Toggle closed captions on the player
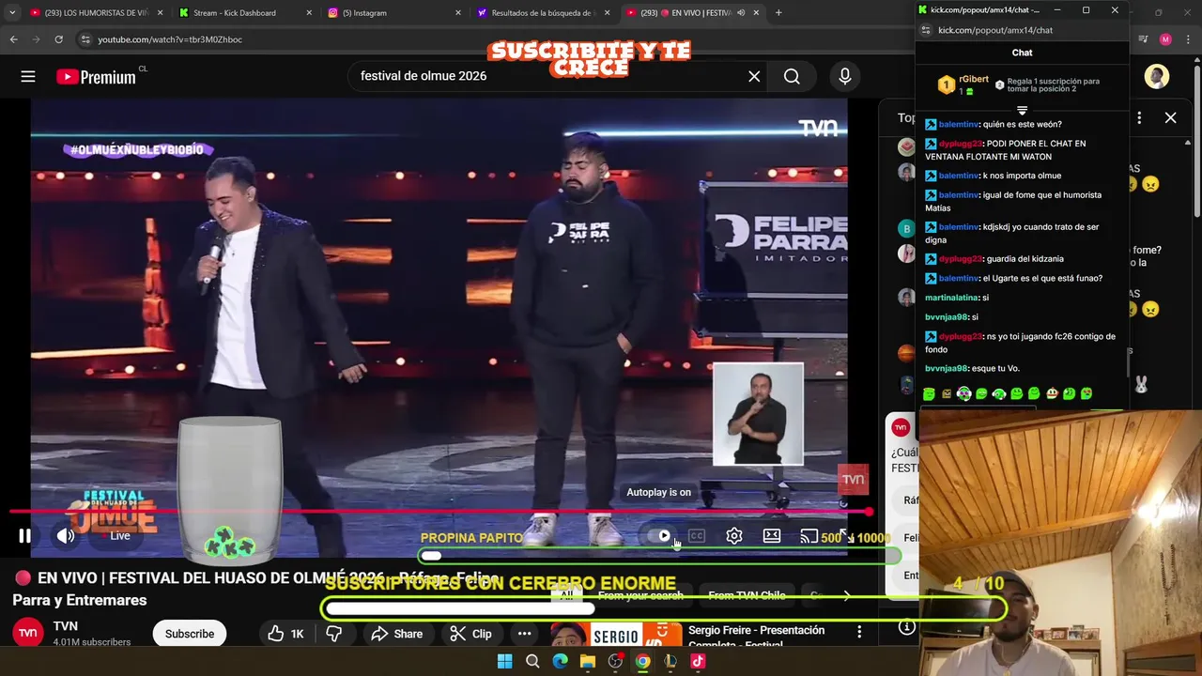1202x676 pixels. (696, 536)
